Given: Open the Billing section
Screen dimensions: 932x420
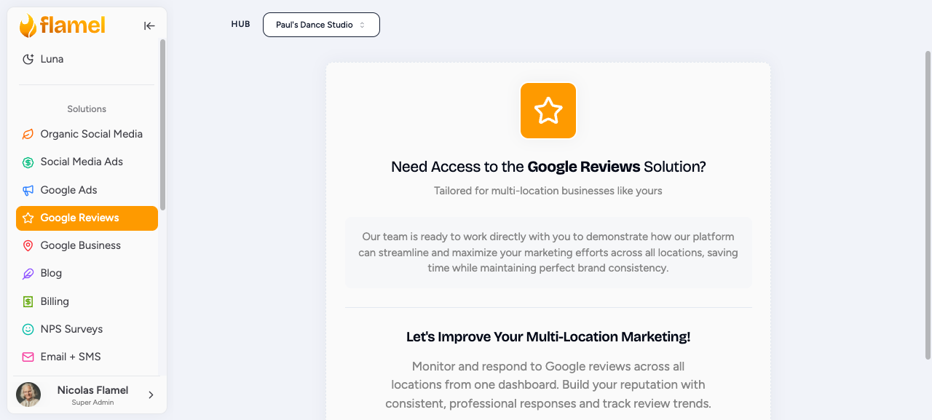Looking at the screenshot, I should (x=87, y=301).
